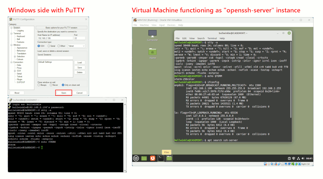Screen dimensions: 323x179
Task: Click the clipboard tray icon in Mint panel
Action: coord(289,158)
